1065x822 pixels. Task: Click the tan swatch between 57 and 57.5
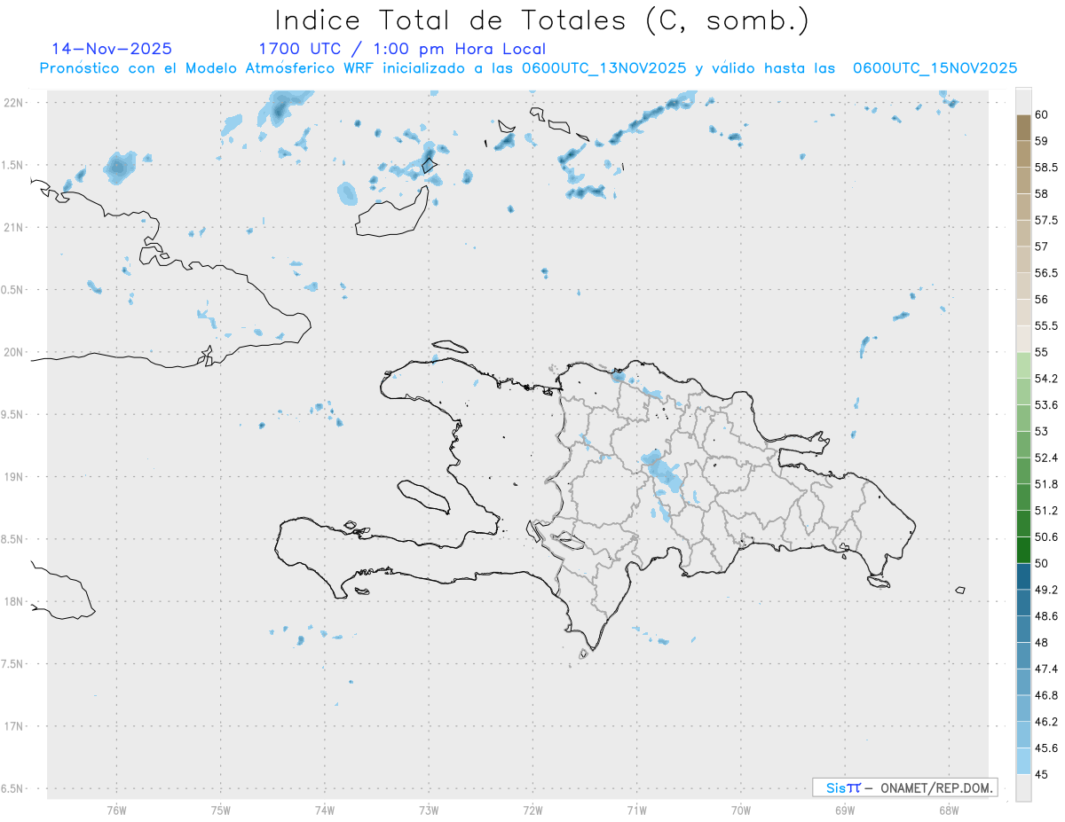pos(1023,233)
